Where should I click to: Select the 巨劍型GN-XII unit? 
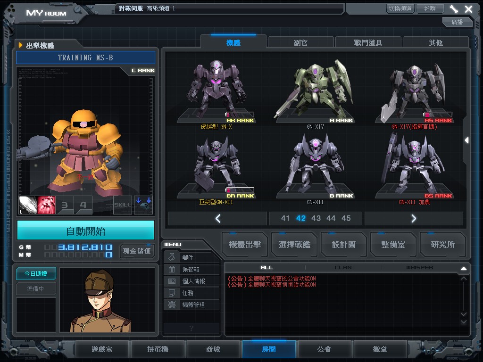click(x=216, y=169)
